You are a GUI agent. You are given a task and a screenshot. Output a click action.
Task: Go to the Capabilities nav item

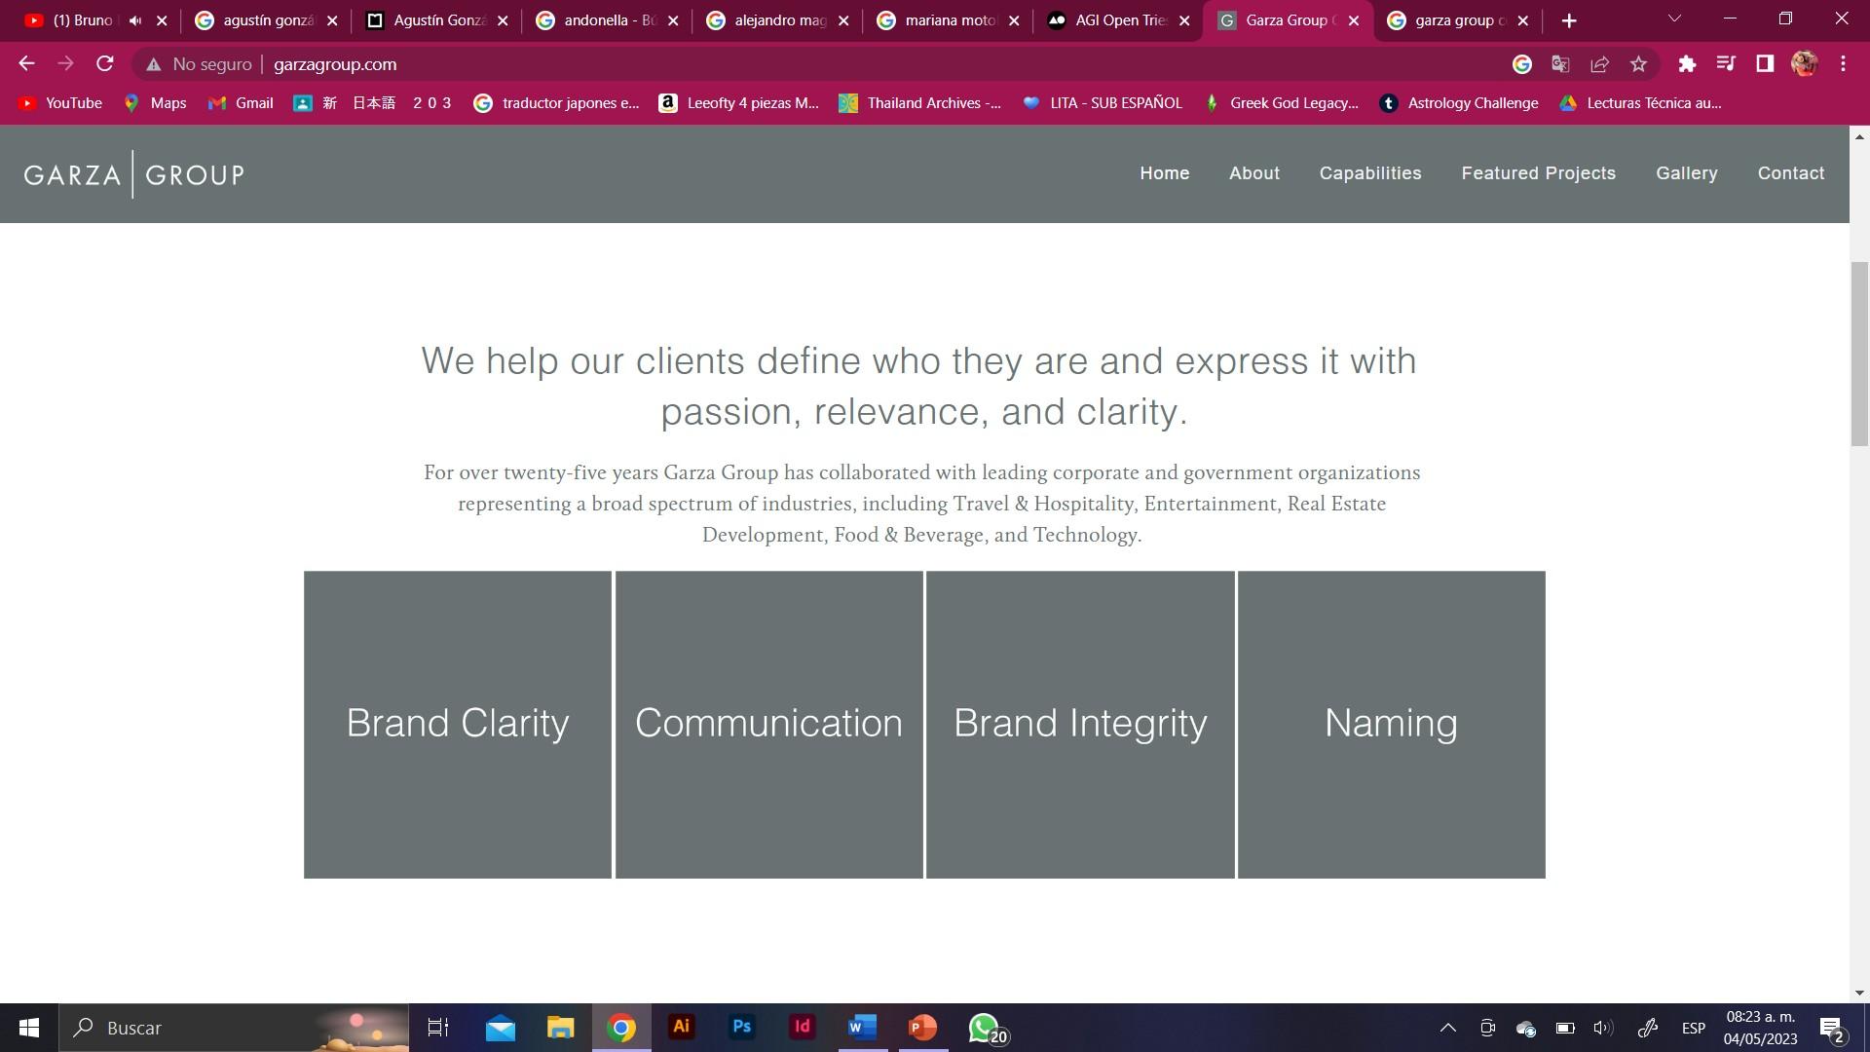coord(1369,173)
